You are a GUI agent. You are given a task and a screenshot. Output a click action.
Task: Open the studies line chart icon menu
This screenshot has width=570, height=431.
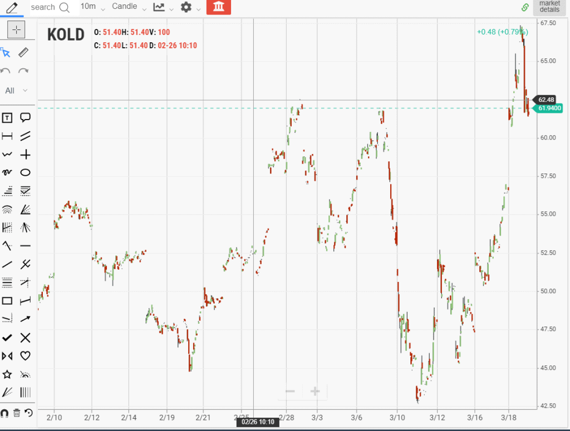tap(163, 7)
